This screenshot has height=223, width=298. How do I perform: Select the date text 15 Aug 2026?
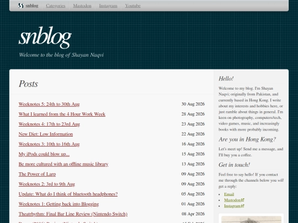pyautogui.click(x=193, y=154)
